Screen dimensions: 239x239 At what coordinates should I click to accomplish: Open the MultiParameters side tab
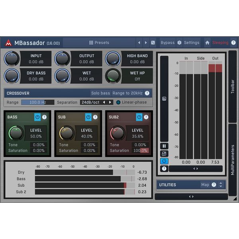pos(233,160)
